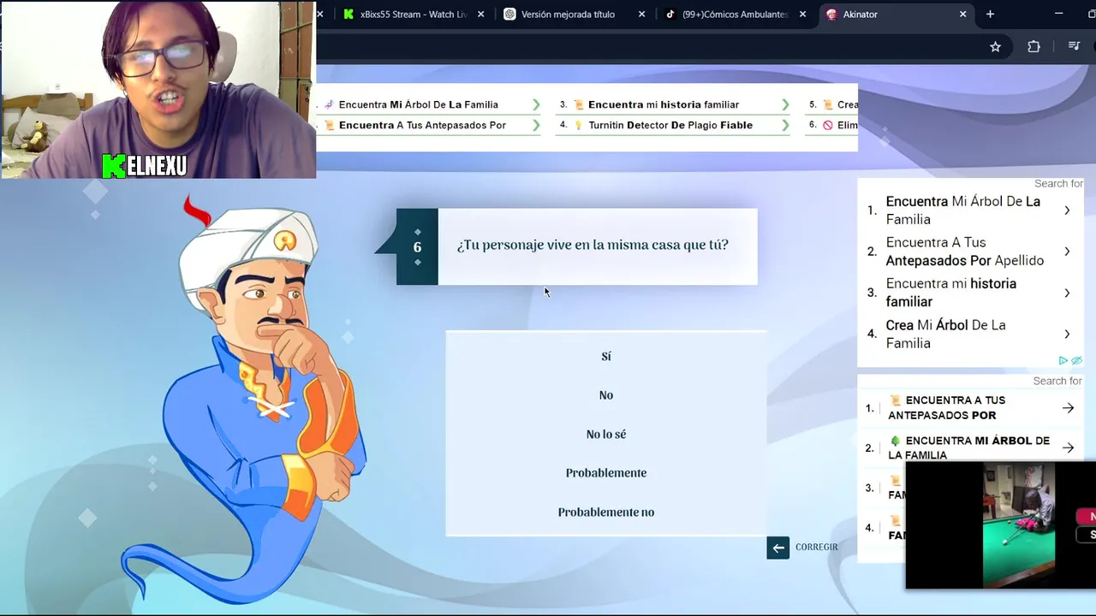This screenshot has width=1096, height=616.
Task: Click chevron beside Turnitin Detector ad
Action: (x=785, y=125)
